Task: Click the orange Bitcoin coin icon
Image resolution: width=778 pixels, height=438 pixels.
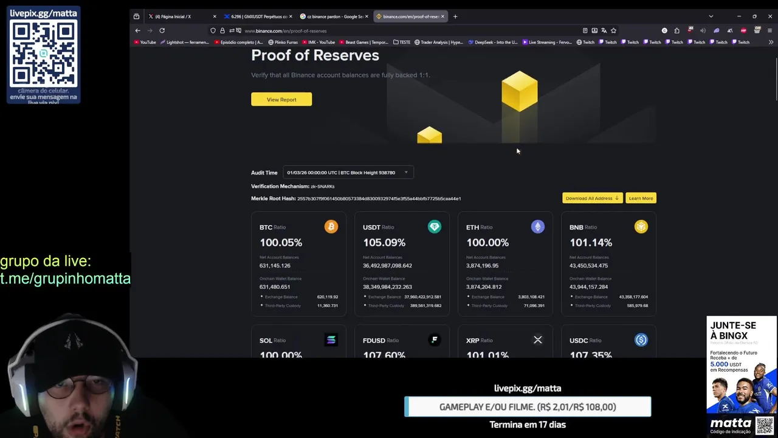Action: click(331, 227)
